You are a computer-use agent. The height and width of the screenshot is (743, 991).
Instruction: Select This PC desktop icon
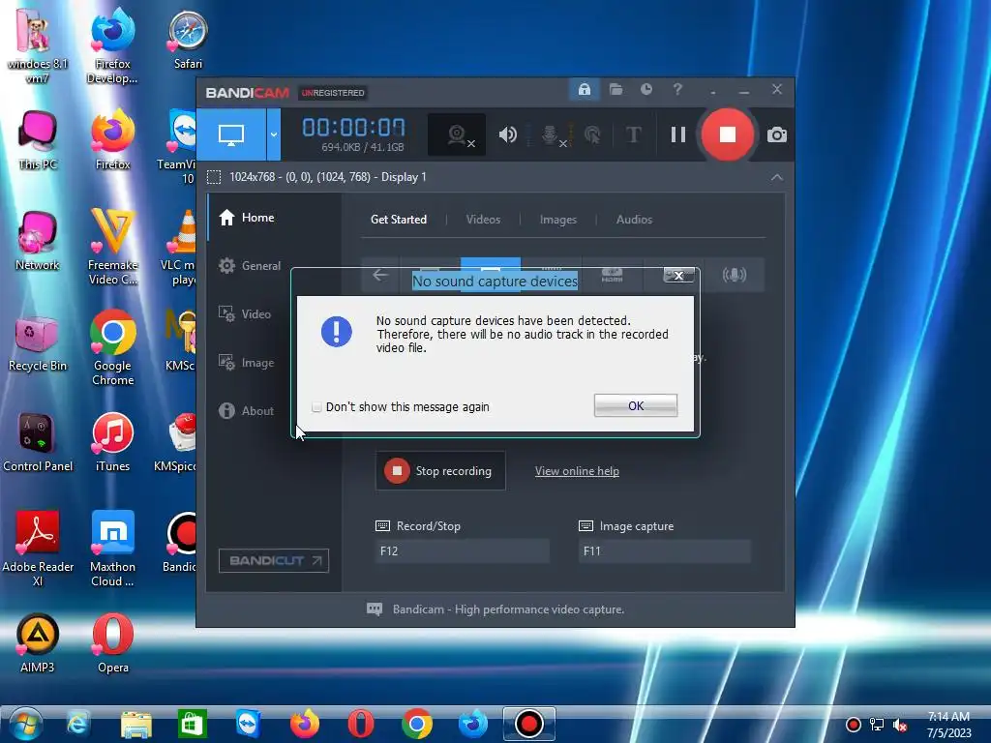click(38, 140)
